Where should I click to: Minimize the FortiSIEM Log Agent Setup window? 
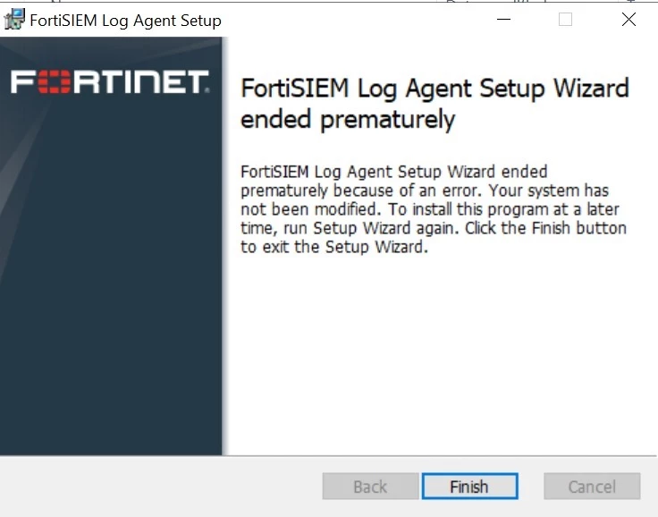[x=503, y=20]
